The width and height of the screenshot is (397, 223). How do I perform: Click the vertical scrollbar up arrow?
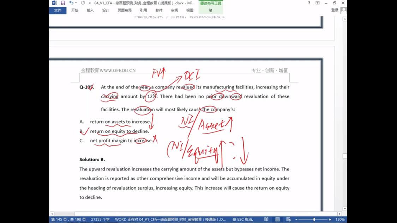coord(344,19)
